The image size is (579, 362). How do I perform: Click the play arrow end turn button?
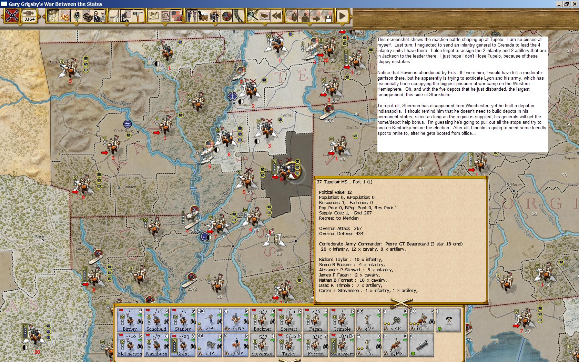[x=342, y=16]
